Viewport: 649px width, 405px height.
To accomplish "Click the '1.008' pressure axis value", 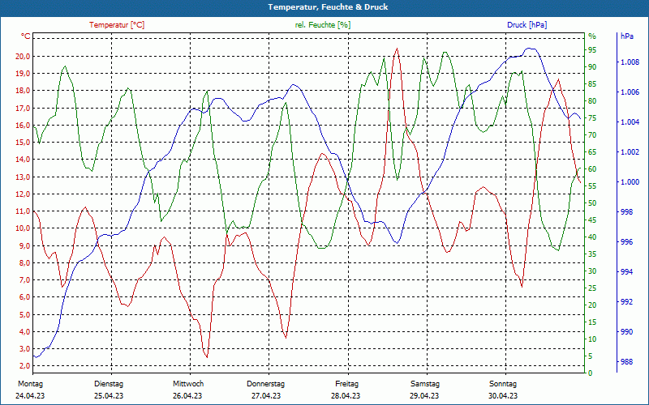I will point(630,62).
